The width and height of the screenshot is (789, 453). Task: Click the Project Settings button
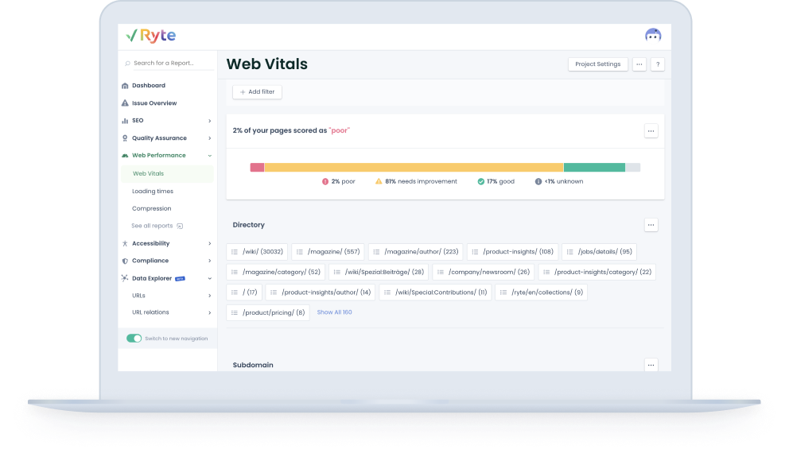click(x=598, y=64)
